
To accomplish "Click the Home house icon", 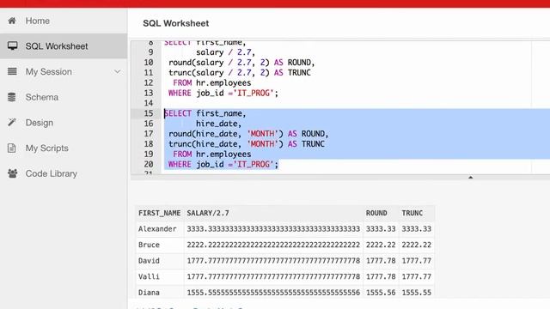I will pos(12,21).
